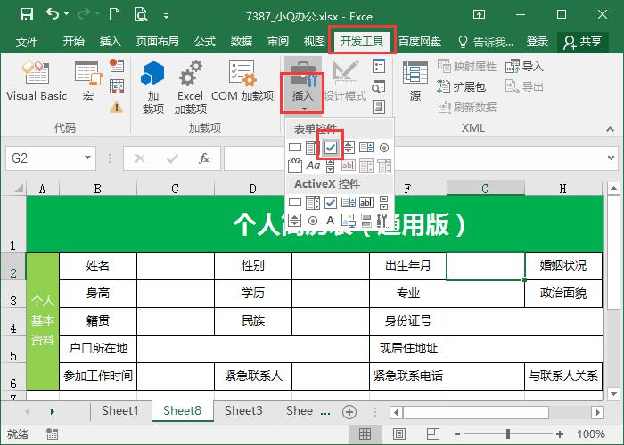Select form control Option Button
This screenshot has width=624, height=445.
pyautogui.click(x=384, y=148)
